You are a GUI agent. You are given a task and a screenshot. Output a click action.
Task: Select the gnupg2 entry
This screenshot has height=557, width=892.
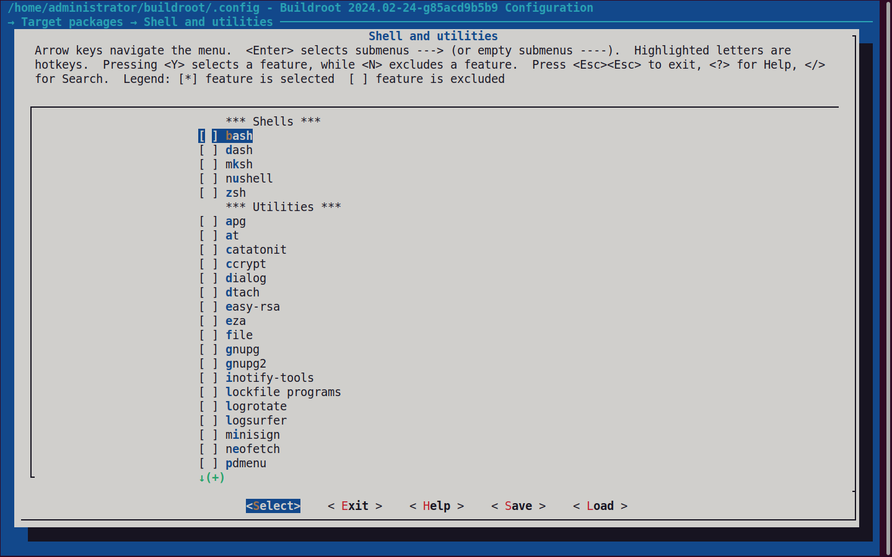[x=246, y=364]
